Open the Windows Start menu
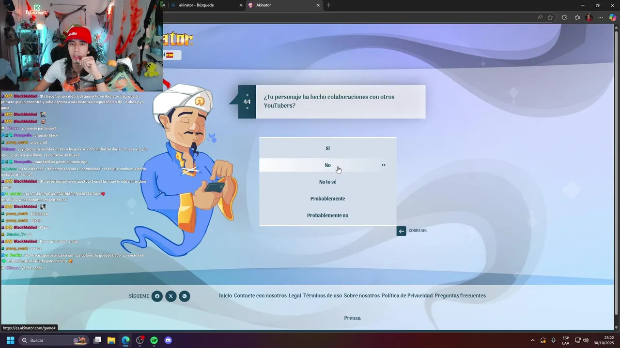 click(x=10, y=340)
